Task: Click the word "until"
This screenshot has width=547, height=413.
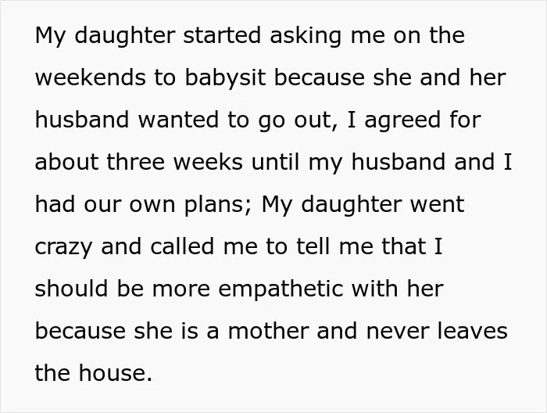Action: pos(275,162)
